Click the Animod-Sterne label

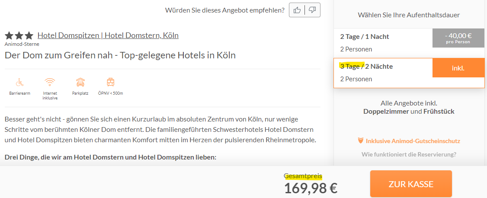tap(22, 44)
